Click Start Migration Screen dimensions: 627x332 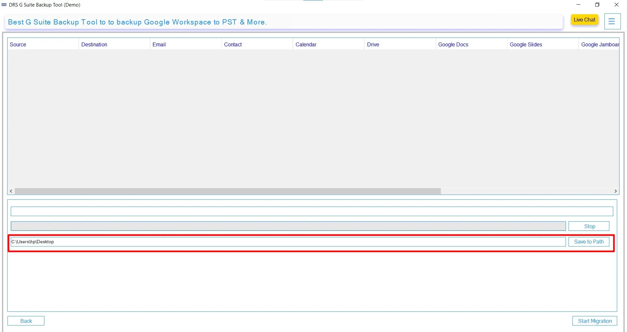[595, 321]
